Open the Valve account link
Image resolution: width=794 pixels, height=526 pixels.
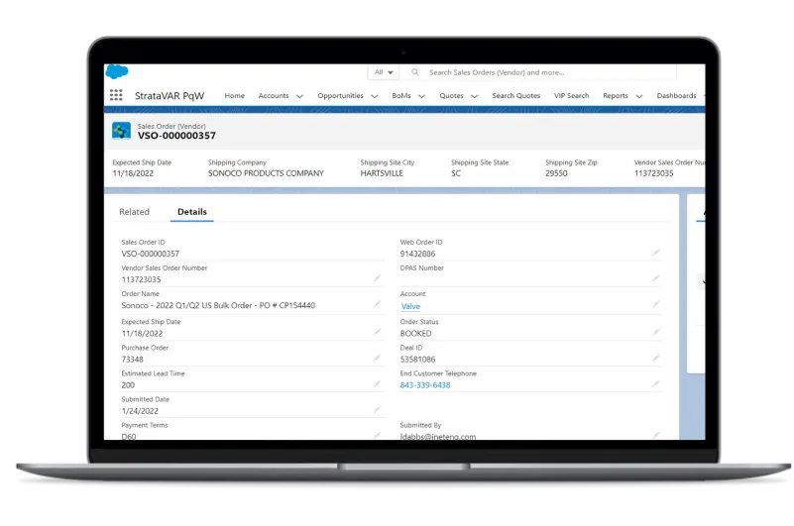(410, 306)
